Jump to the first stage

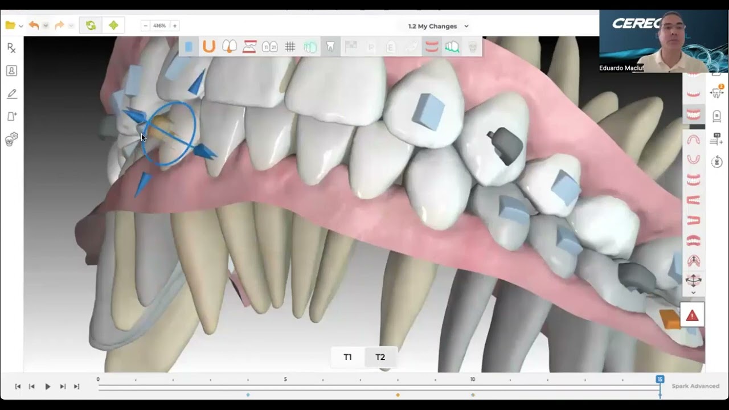(x=18, y=386)
